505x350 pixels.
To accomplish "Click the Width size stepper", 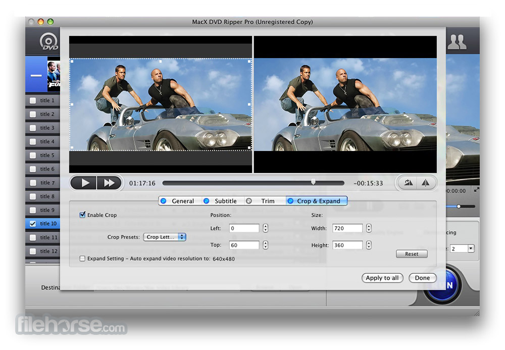I will click(x=369, y=228).
